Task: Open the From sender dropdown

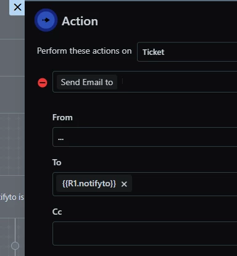Action: point(145,137)
